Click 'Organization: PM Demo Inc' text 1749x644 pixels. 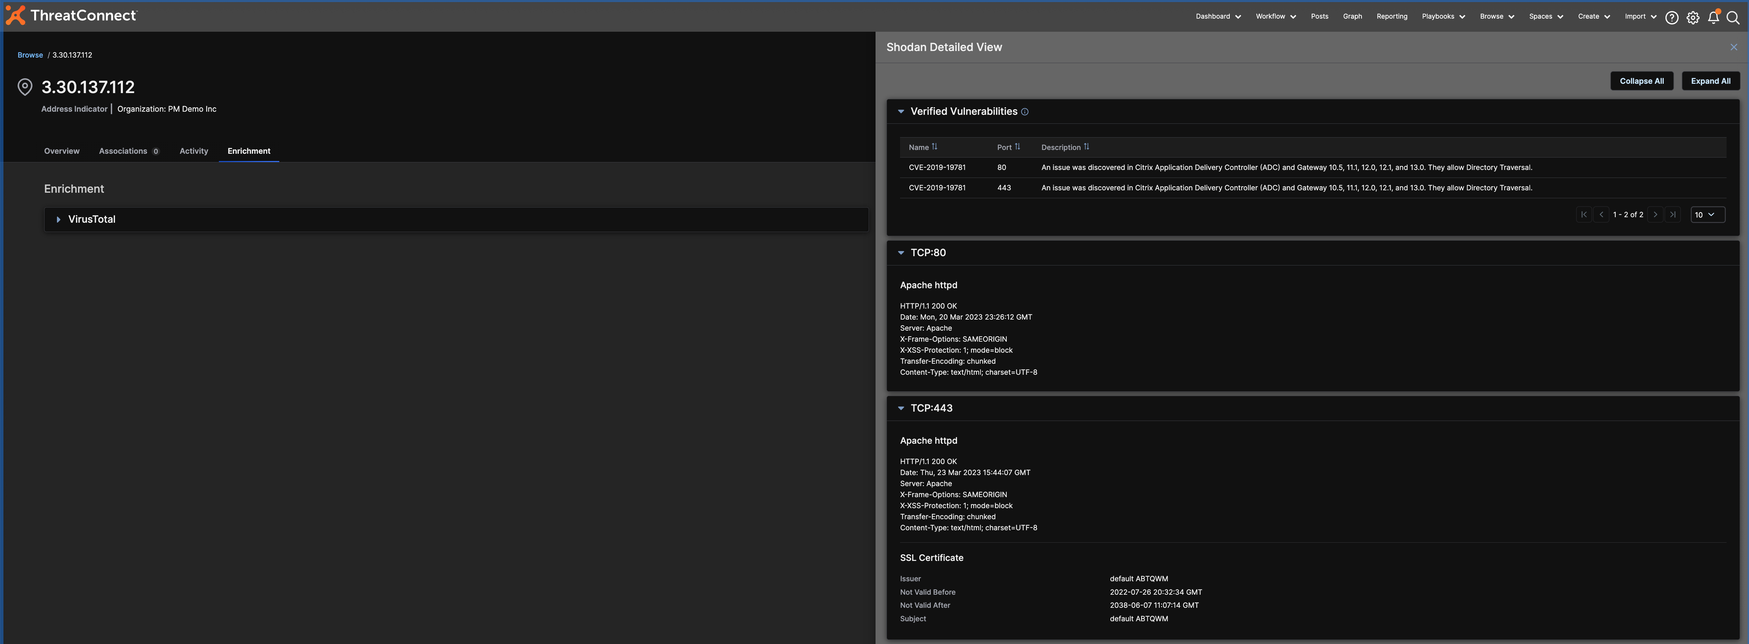coord(166,109)
